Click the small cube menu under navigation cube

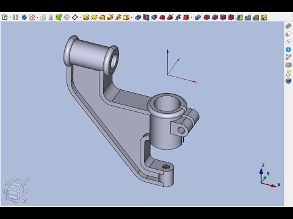pos(24,201)
